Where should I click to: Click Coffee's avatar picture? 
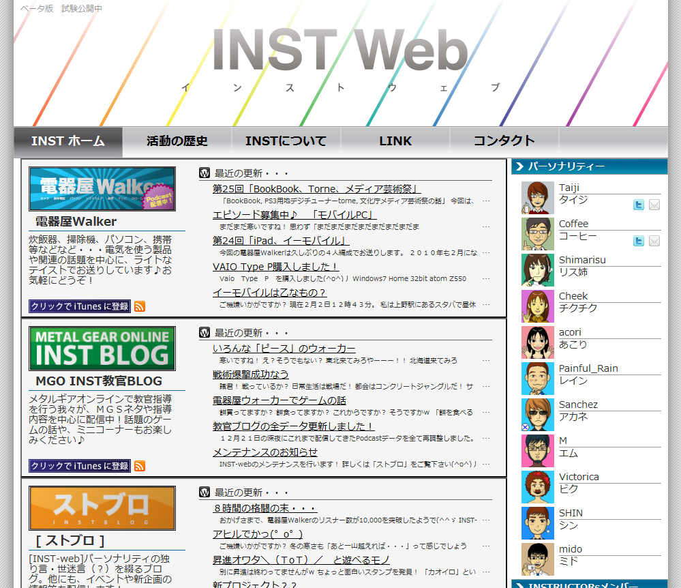click(x=538, y=234)
